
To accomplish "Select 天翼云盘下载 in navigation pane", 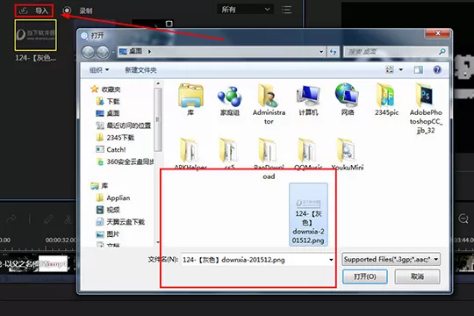I will coord(120,222).
